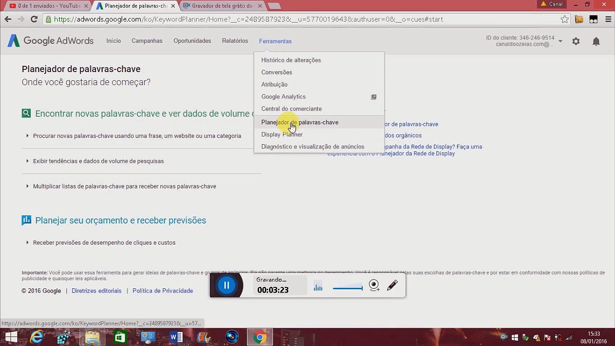
Task: Select Display Planner from the menu
Action: click(x=319, y=135)
